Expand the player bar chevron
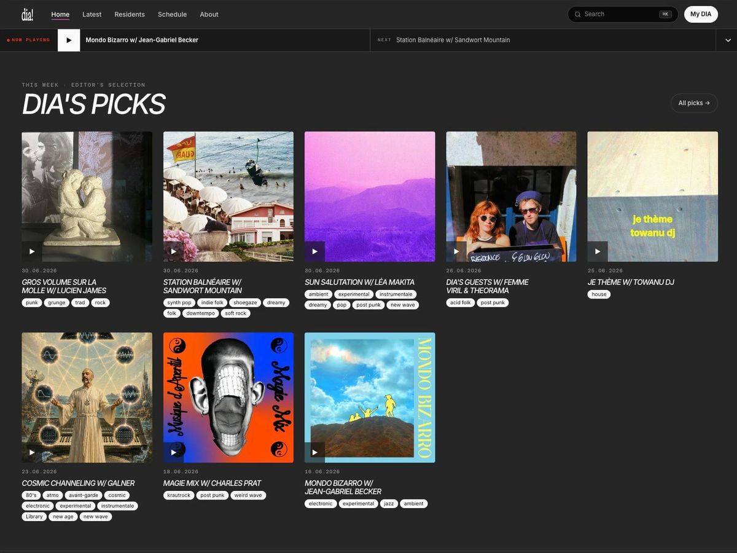 [x=728, y=40]
